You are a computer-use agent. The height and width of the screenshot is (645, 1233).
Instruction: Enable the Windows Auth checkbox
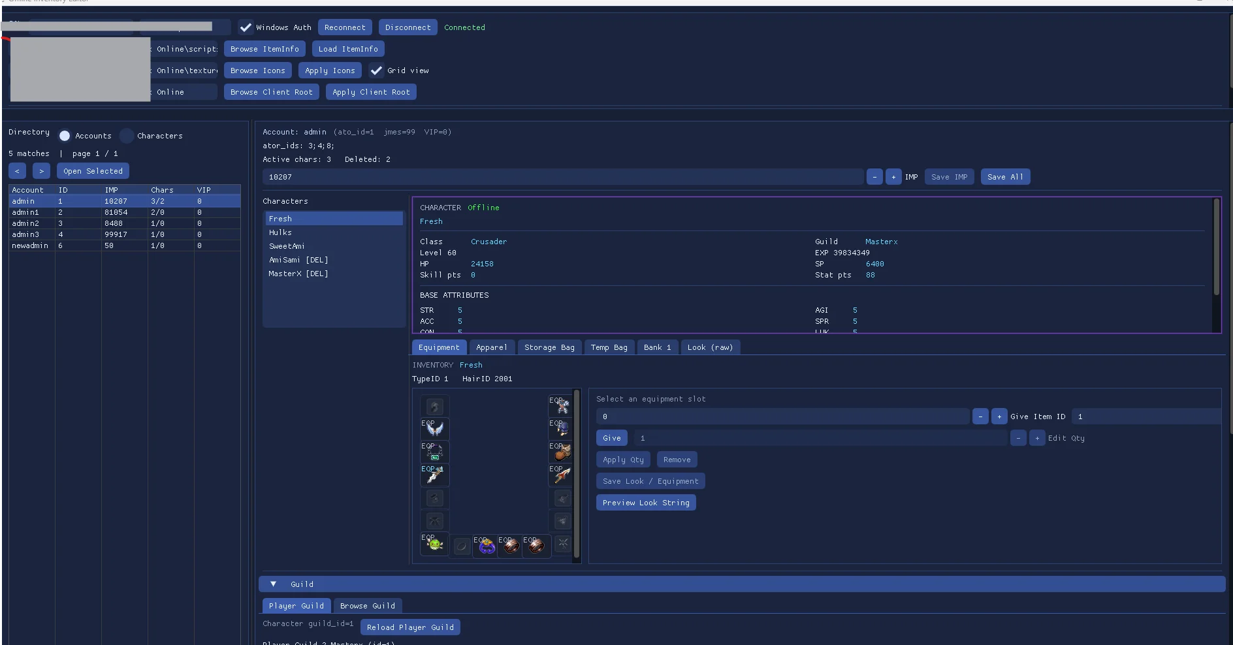[x=246, y=27]
